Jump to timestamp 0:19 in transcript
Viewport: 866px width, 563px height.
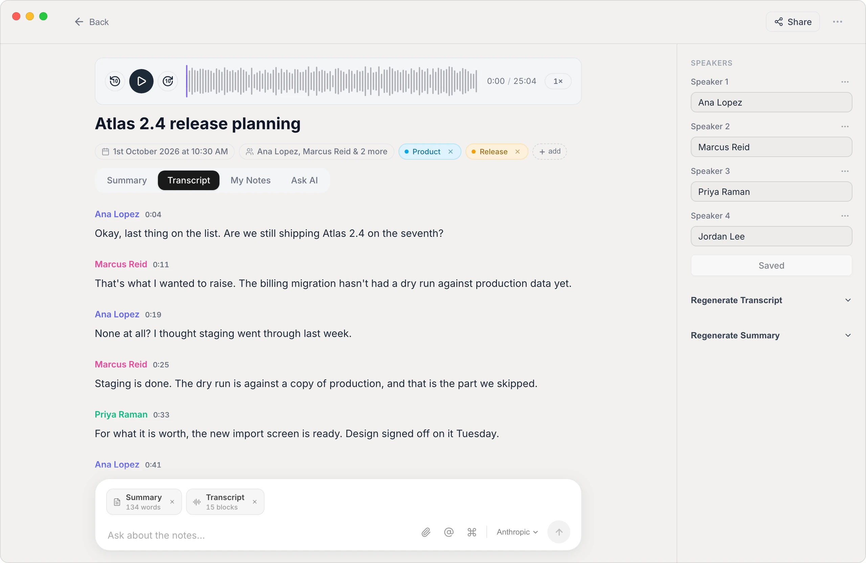pyautogui.click(x=153, y=314)
